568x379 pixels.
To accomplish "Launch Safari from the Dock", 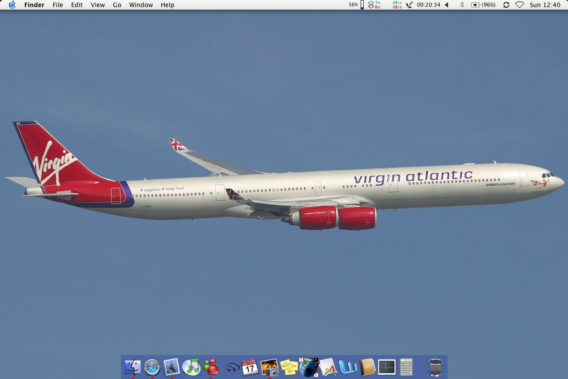I will coord(152,367).
